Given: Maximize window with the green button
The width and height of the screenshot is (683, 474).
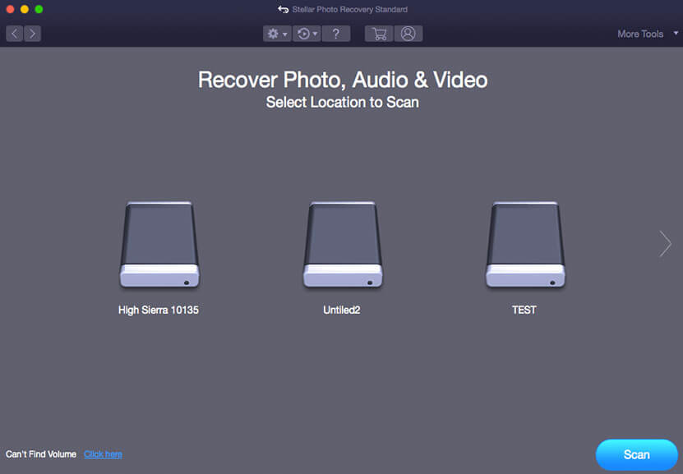Looking at the screenshot, I should point(39,9).
